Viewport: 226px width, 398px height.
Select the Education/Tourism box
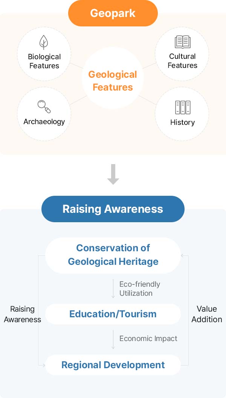pos(113,314)
